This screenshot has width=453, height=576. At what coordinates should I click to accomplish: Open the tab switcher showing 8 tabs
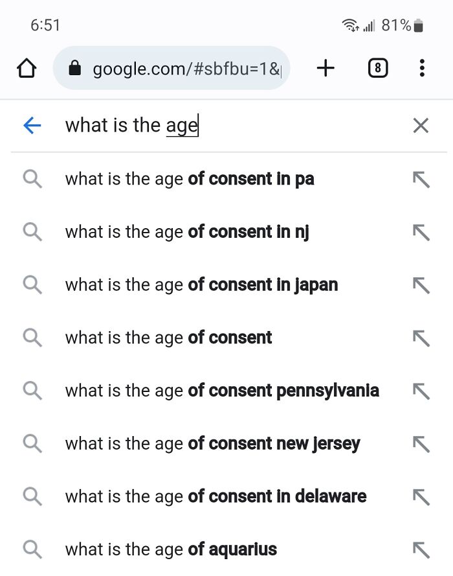(377, 67)
